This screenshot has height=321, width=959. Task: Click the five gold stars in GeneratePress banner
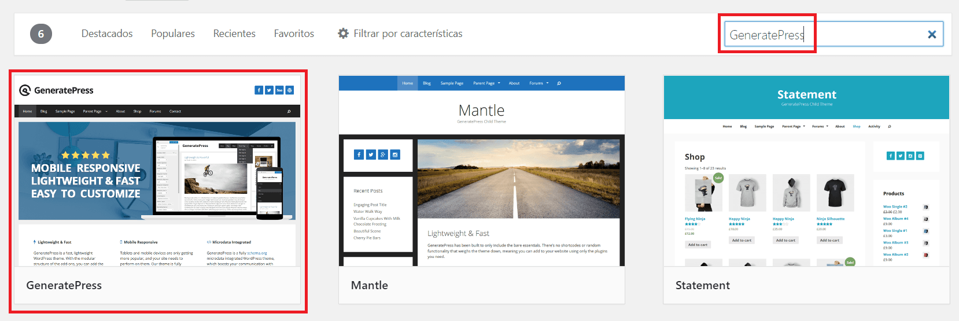pos(86,155)
